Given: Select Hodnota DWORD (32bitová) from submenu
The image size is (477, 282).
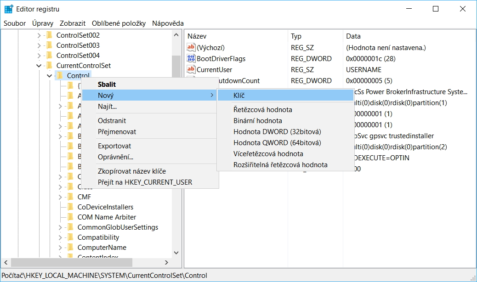Looking at the screenshot, I should (x=277, y=131).
